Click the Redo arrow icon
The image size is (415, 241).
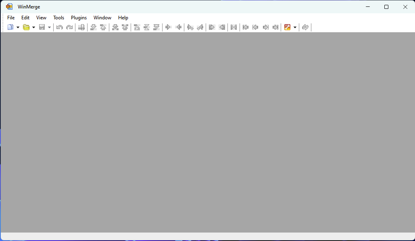click(69, 27)
